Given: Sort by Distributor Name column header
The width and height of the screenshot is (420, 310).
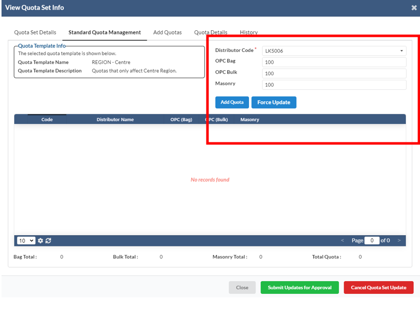Looking at the screenshot, I should pos(115,120).
